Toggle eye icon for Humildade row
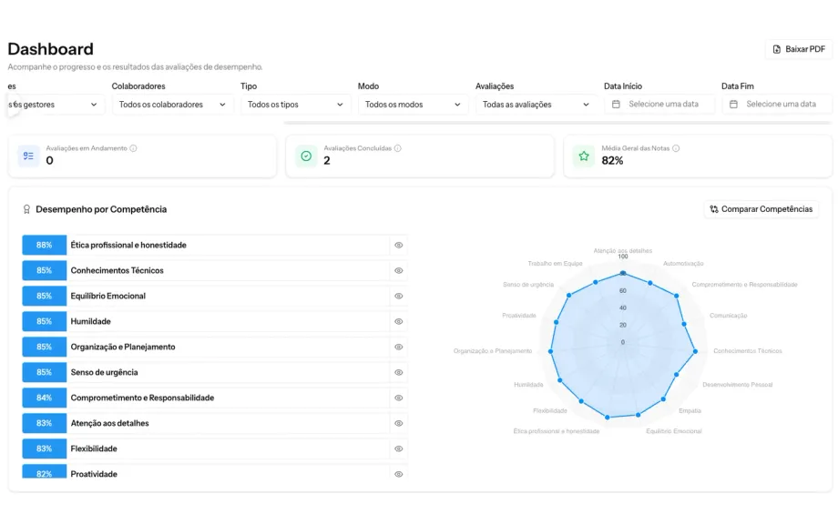Image resolution: width=838 pixels, height=524 pixels. 399,321
